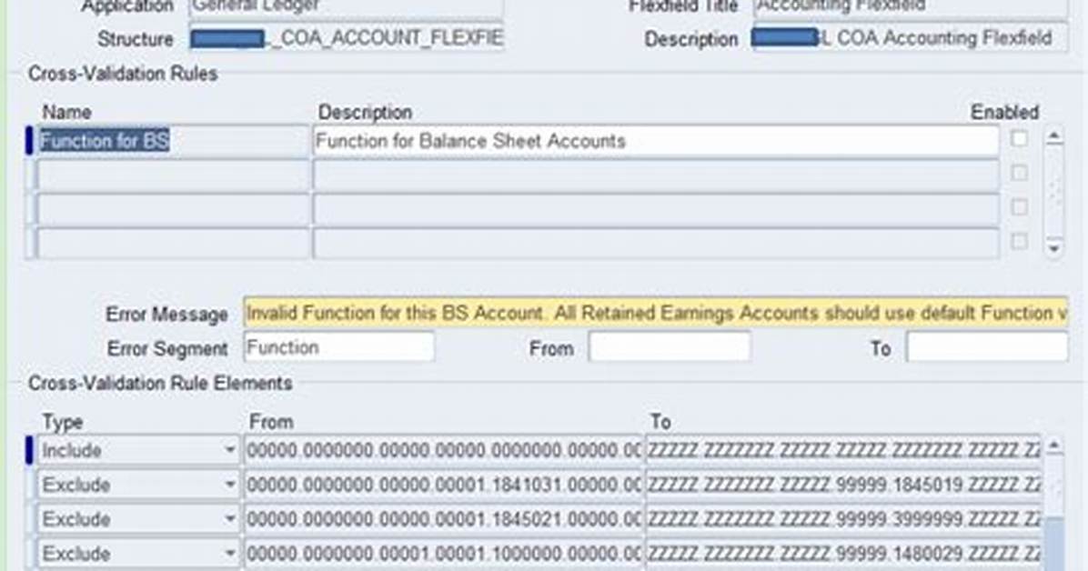Click From field containing 1841031
The width and height of the screenshot is (1088, 571).
(443, 485)
